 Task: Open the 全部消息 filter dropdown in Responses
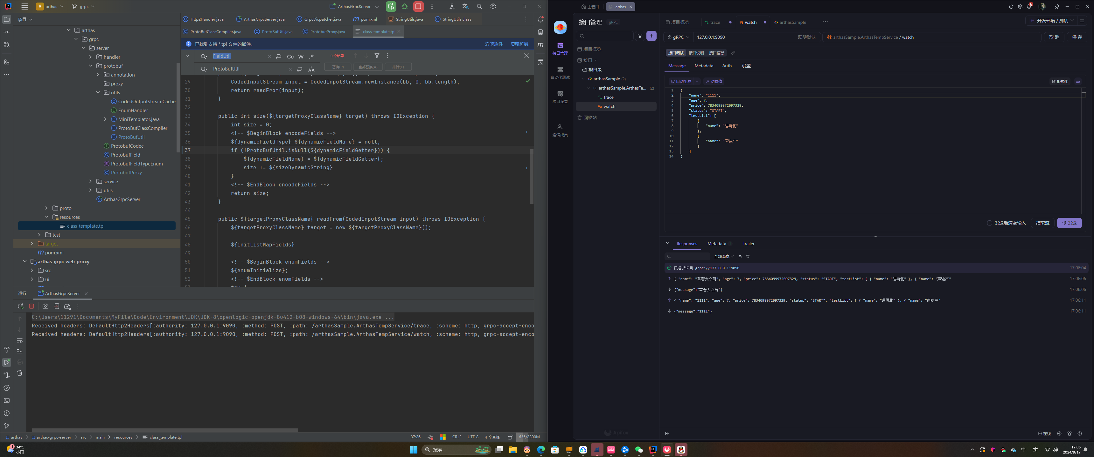coord(724,256)
